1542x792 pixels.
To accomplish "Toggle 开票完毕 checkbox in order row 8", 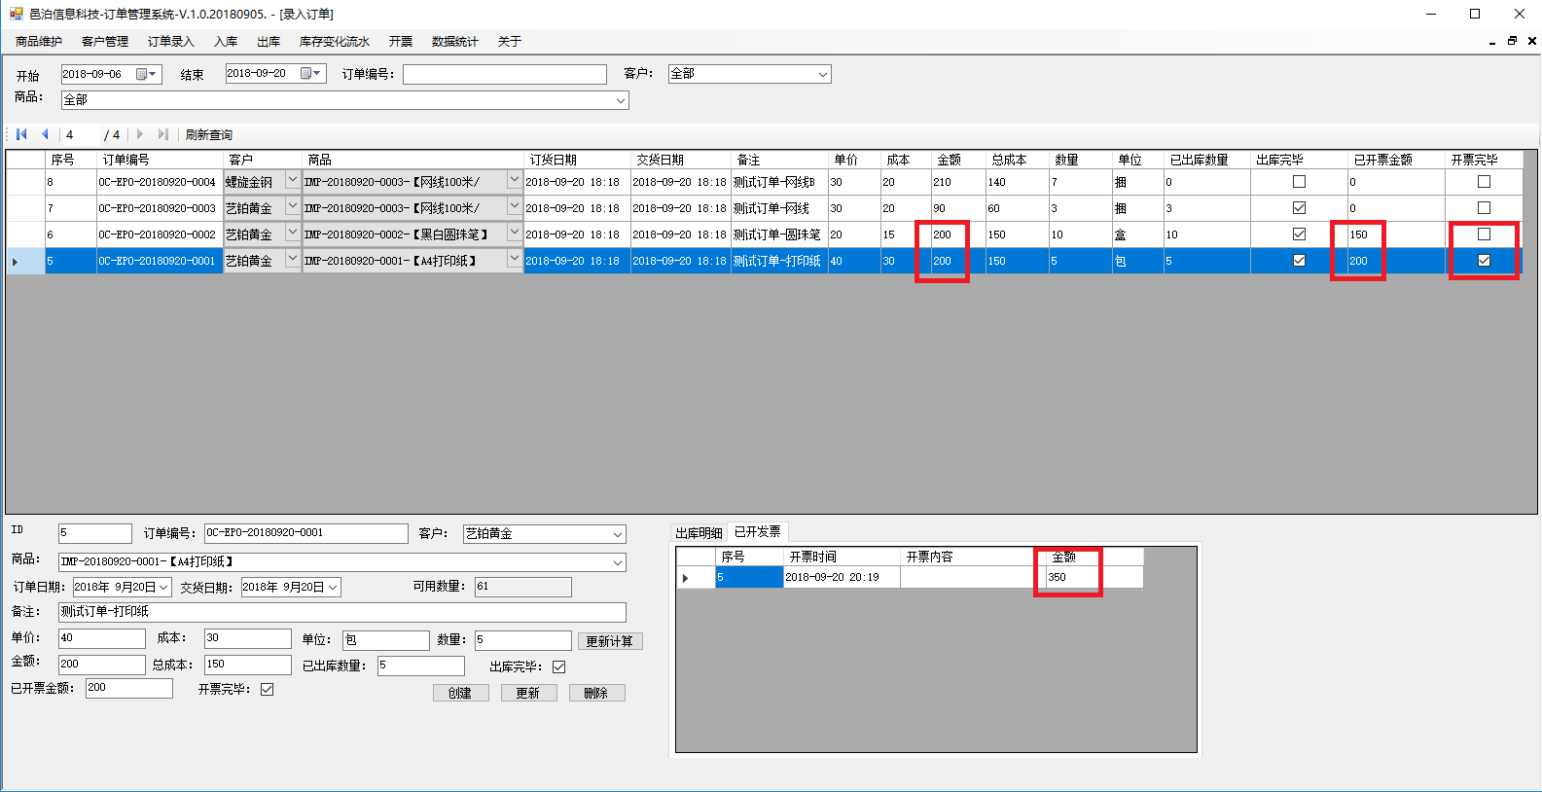I will (1484, 182).
